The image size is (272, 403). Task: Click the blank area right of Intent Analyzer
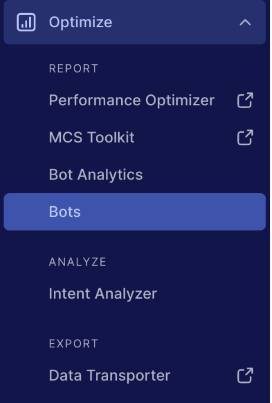[x=211, y=294]
